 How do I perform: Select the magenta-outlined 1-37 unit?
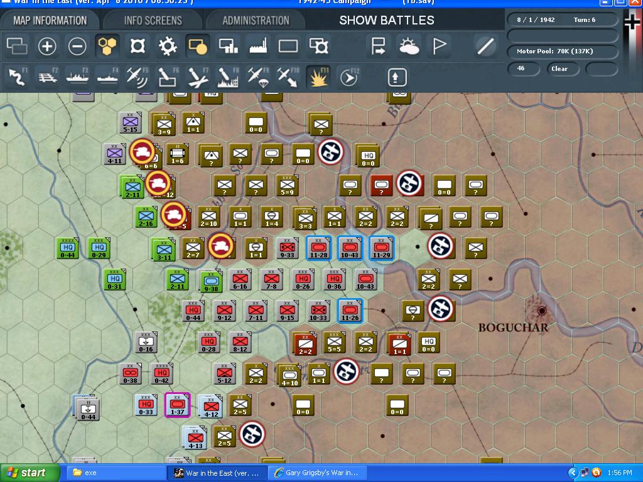tap(178, 405)
